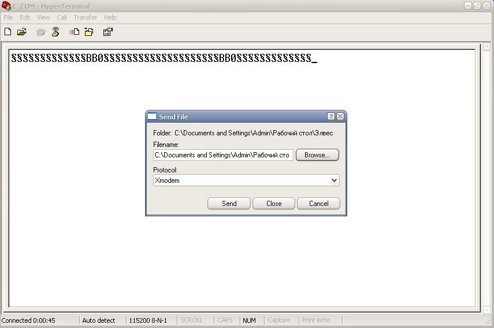
Task: Open the Properties toolbar icon
Action: click(107, 32)
